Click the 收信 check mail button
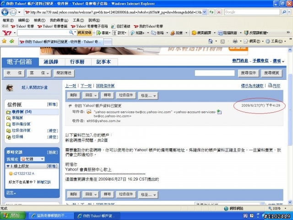The image size is (293, 220). 14,73
